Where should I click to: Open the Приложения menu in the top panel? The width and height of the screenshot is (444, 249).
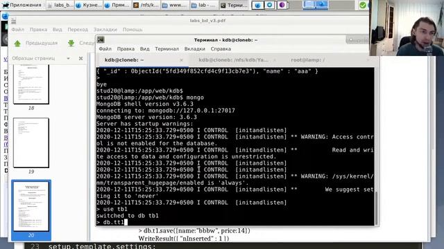(22, 5)
